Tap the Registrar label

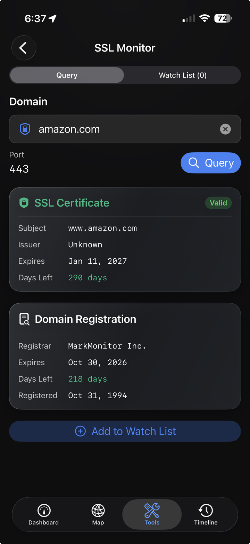tap(35, 346)
